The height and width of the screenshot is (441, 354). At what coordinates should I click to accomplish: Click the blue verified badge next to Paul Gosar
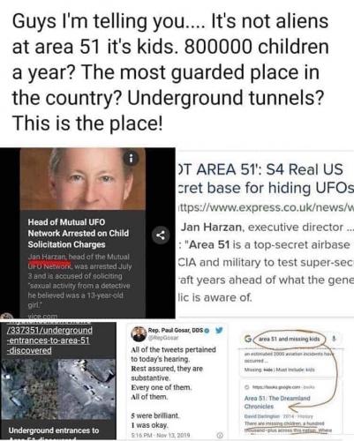(207, 331)
